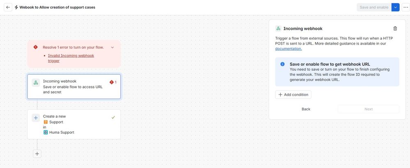Click Save and enable
The width and height of the screenshot is (410, 168).
pos(374,7)
